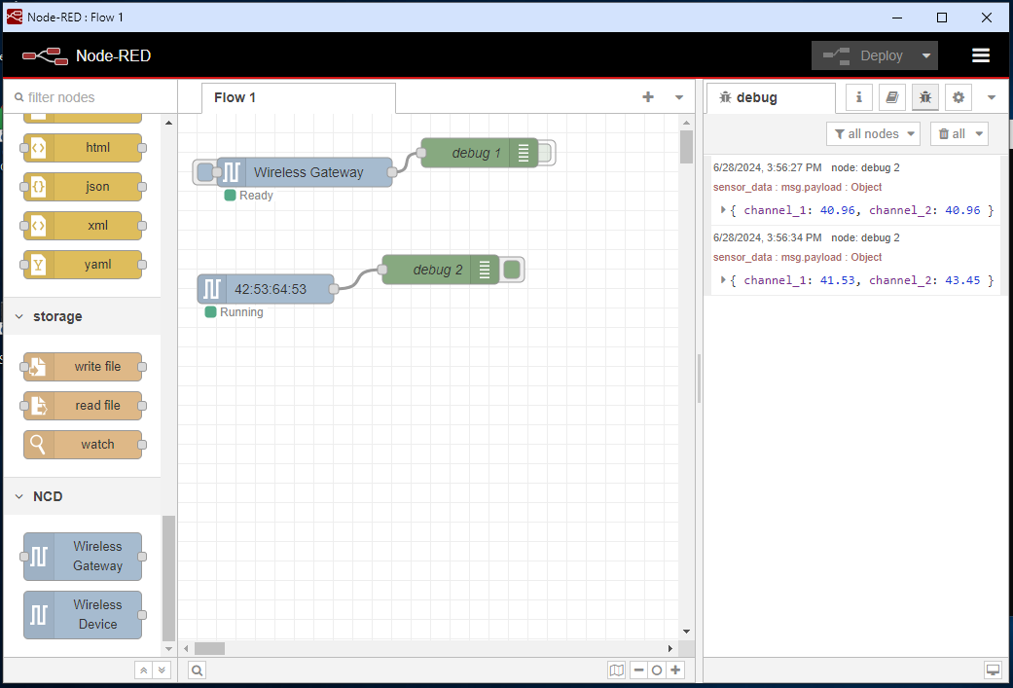Open the main hamburger menu
Viewport: 1013px width, 688px height.
(x=981, y=55)
